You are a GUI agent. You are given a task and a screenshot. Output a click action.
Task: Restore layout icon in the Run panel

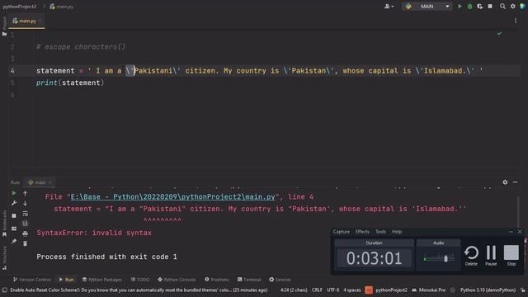(x=14, y=229)
